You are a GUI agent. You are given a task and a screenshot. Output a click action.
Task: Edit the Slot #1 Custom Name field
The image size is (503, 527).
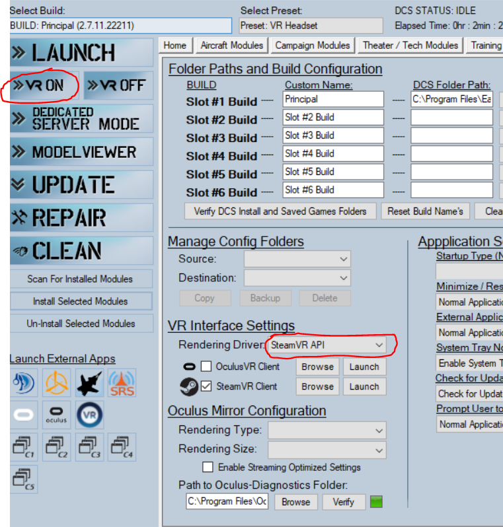coord(333,99)
